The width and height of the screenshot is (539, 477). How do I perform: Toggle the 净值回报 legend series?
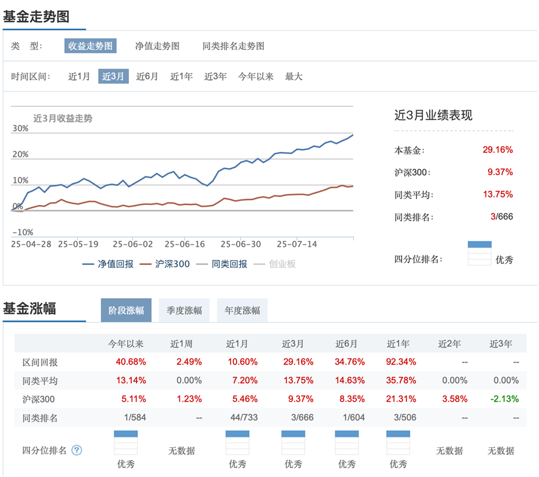108,264
